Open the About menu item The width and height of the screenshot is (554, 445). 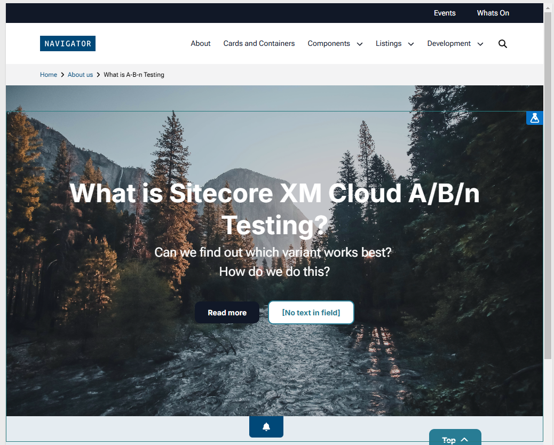[x=200, y=43]
